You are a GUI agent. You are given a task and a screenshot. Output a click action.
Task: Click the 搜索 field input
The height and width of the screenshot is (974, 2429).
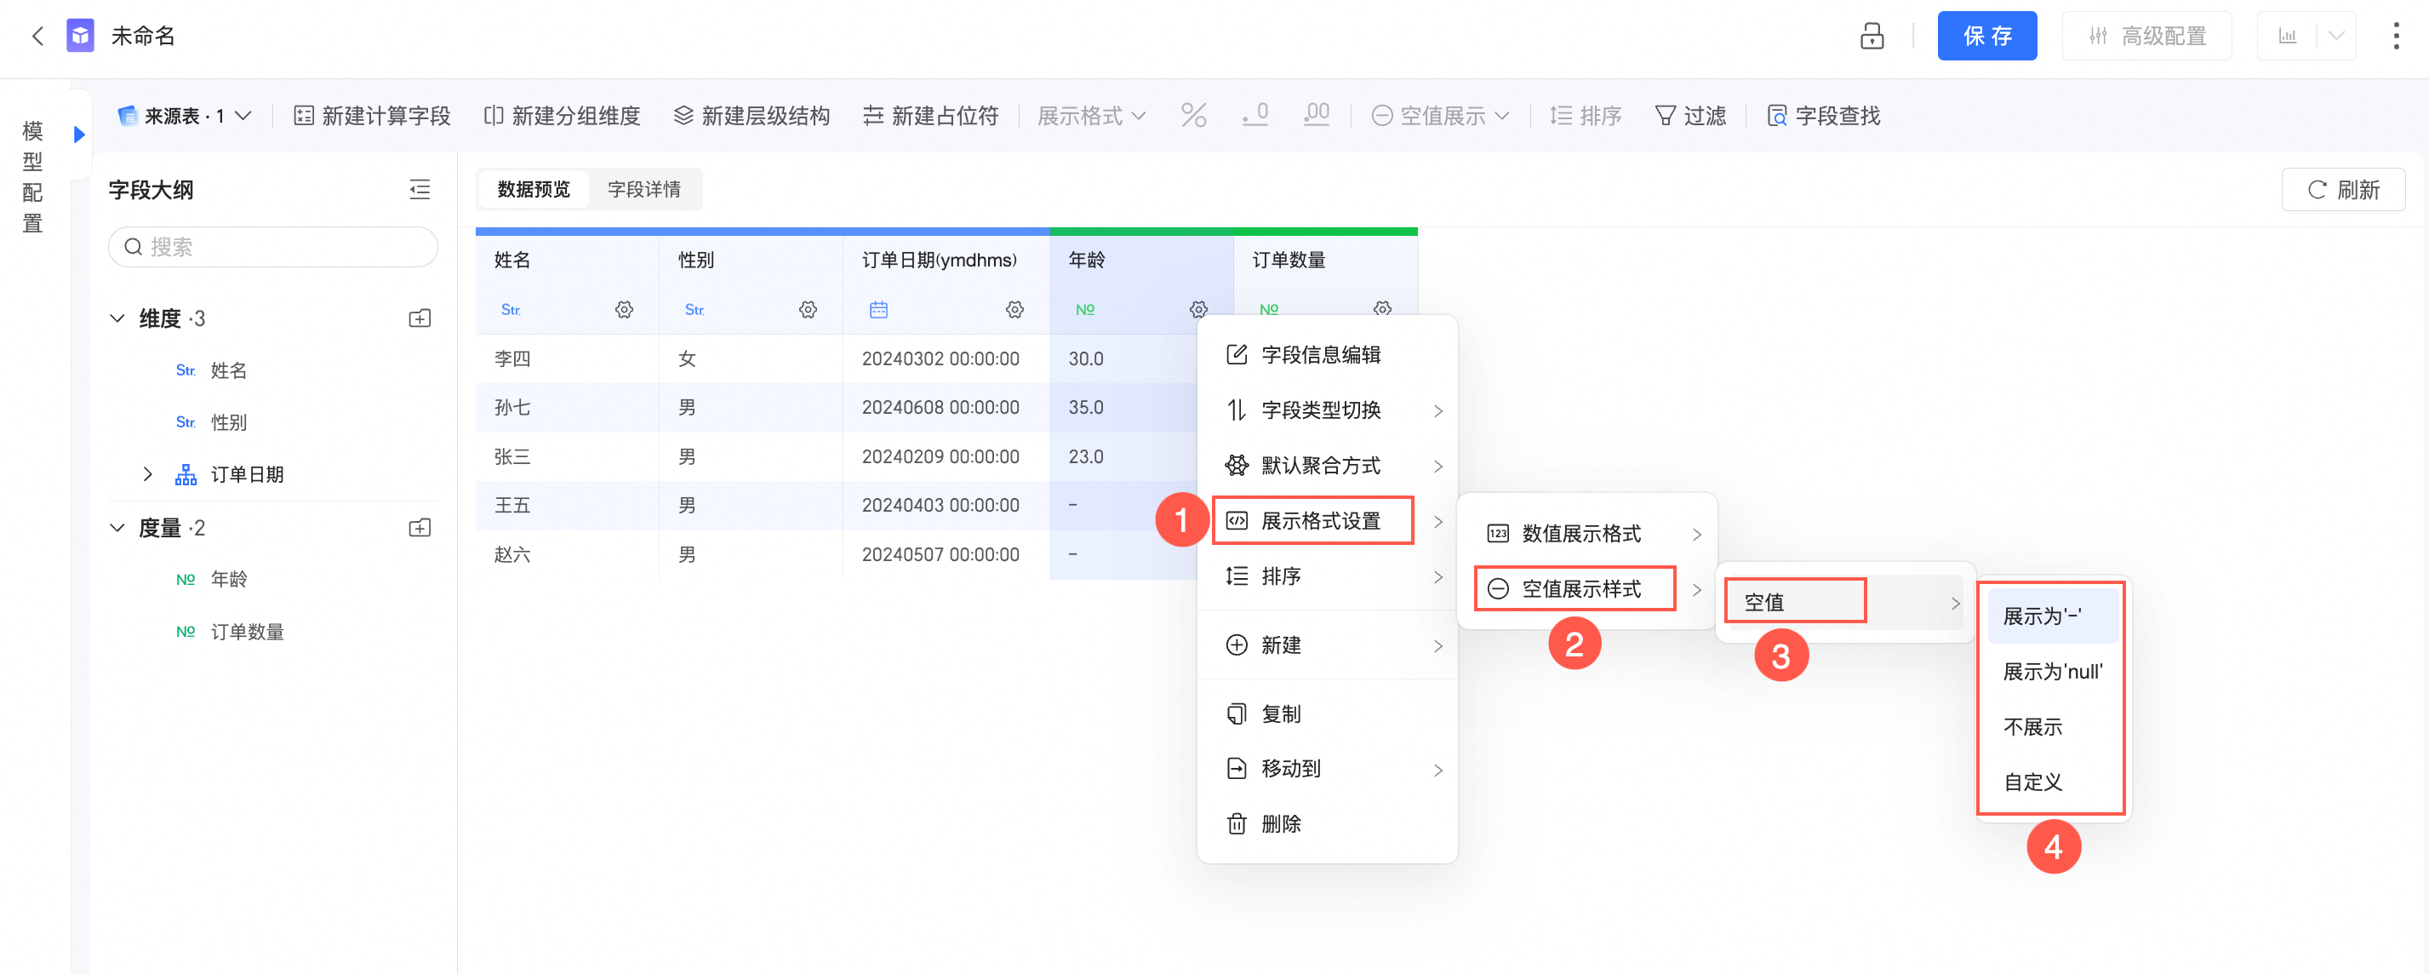point(273,247)
